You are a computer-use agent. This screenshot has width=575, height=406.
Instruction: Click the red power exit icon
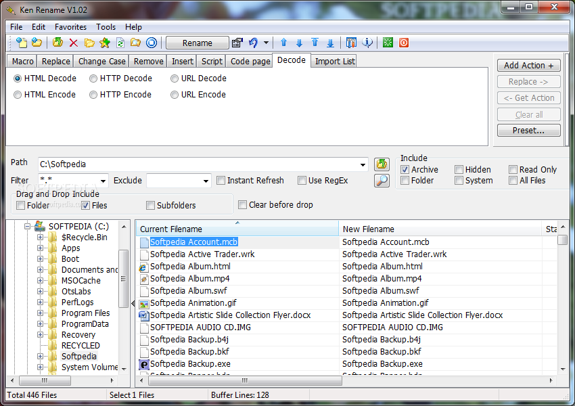point(404,43)
